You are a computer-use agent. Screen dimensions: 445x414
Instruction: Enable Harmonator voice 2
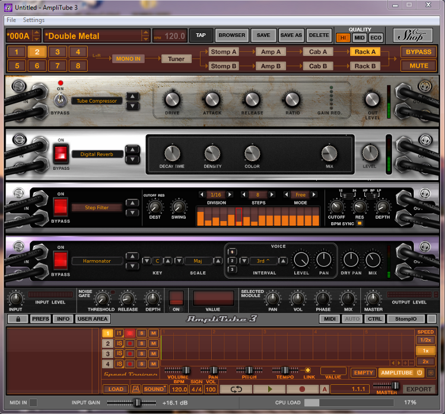pyautogui.click(x=232, y=261)
